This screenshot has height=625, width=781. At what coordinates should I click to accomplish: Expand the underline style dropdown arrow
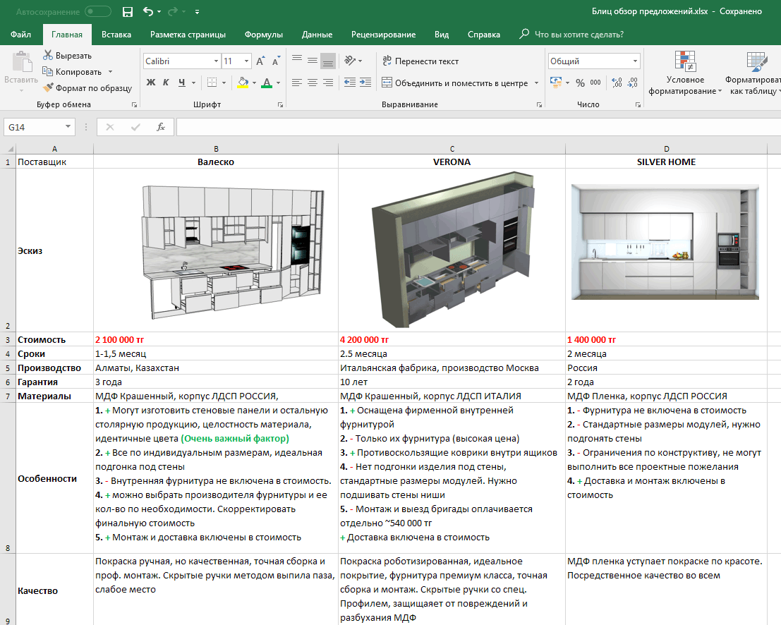(x=194, y=83)
